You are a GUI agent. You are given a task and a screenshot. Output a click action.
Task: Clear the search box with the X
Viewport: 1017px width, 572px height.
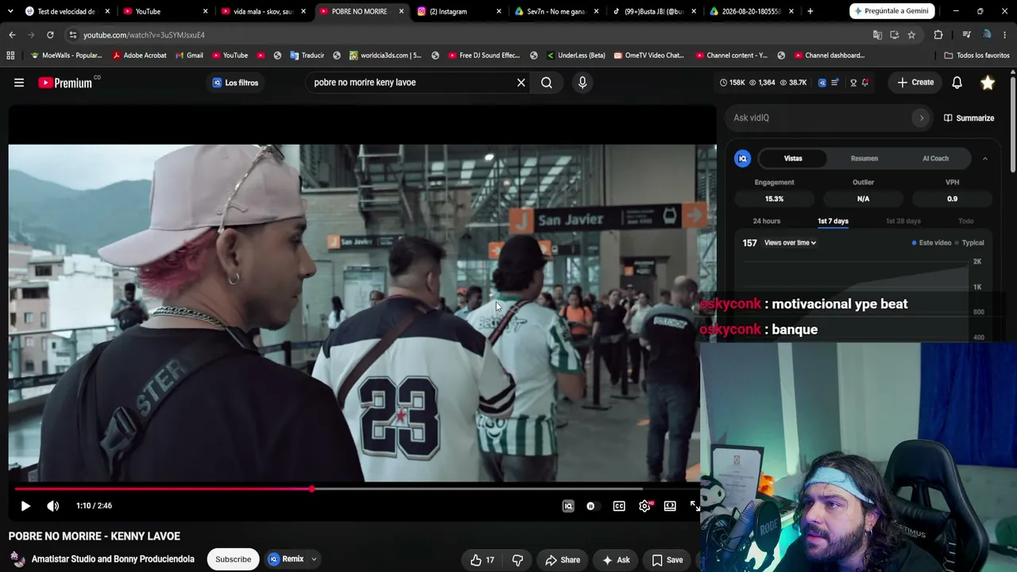(521, 83)
